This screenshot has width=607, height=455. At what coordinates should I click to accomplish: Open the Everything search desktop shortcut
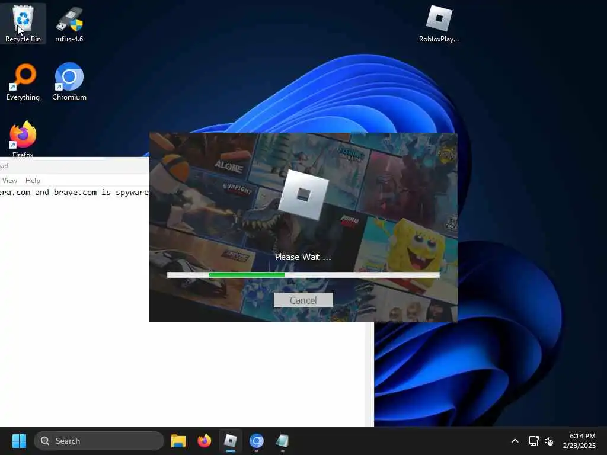[23, 82]
